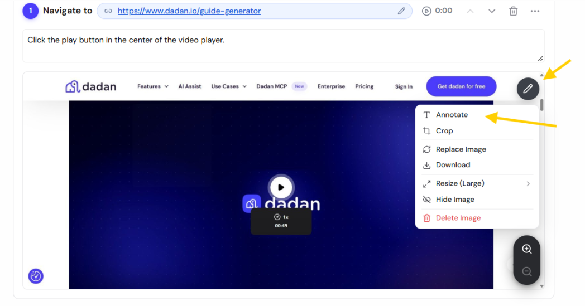
Task: Choose Annotate from the image menu
Action: tap(477, 115)
